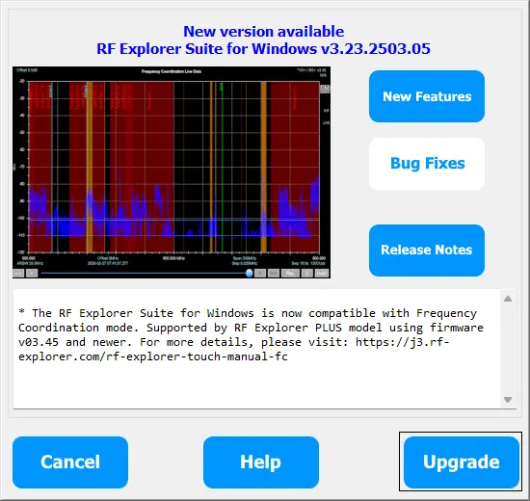Click the Upgrade button
This screenshot has width=530, height=501.
(x=461, y=462)
